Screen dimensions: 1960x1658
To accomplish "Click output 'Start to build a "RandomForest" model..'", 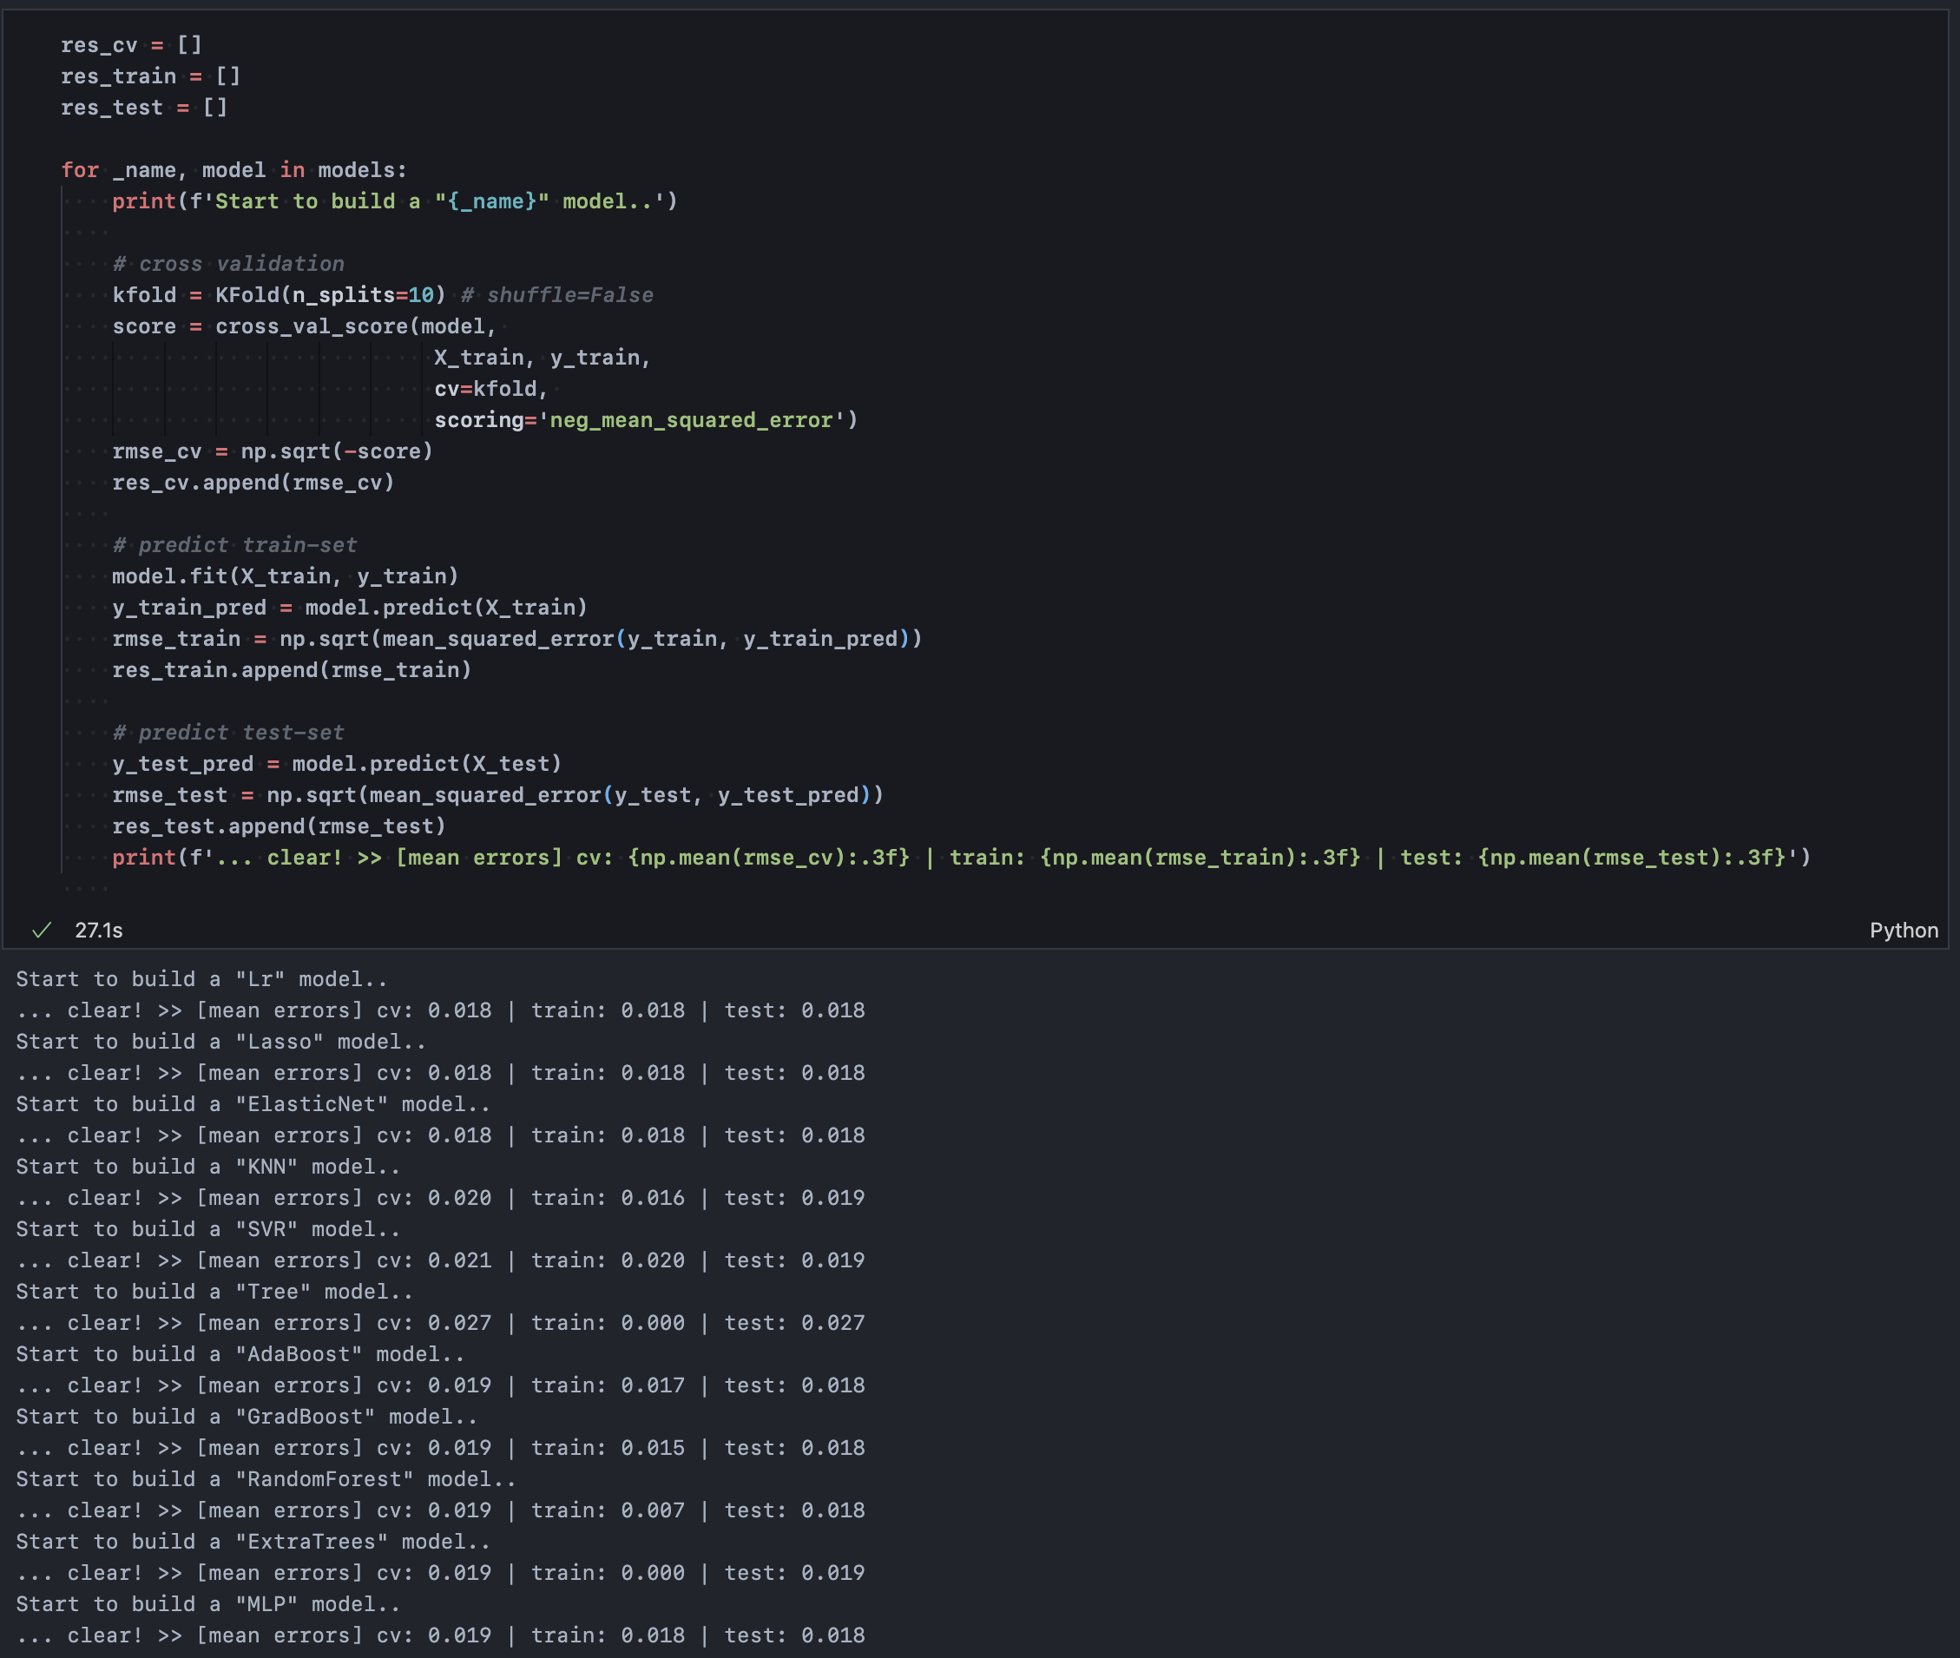I will point(266,1479).
